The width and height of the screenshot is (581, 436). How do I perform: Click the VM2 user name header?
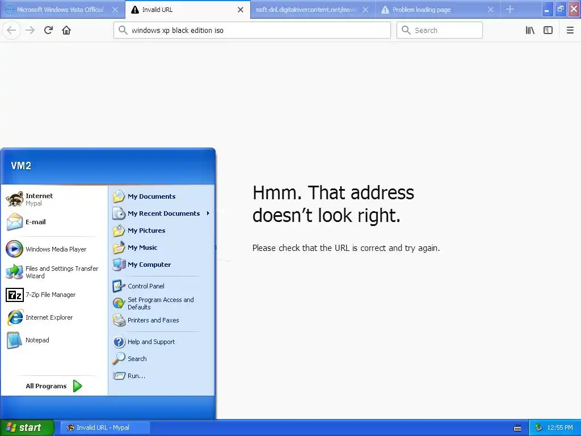pyautogui.click(x=21, y=165)
